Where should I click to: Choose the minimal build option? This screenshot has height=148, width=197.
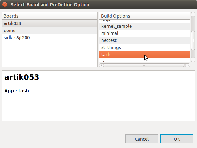(x=110, y=33)
